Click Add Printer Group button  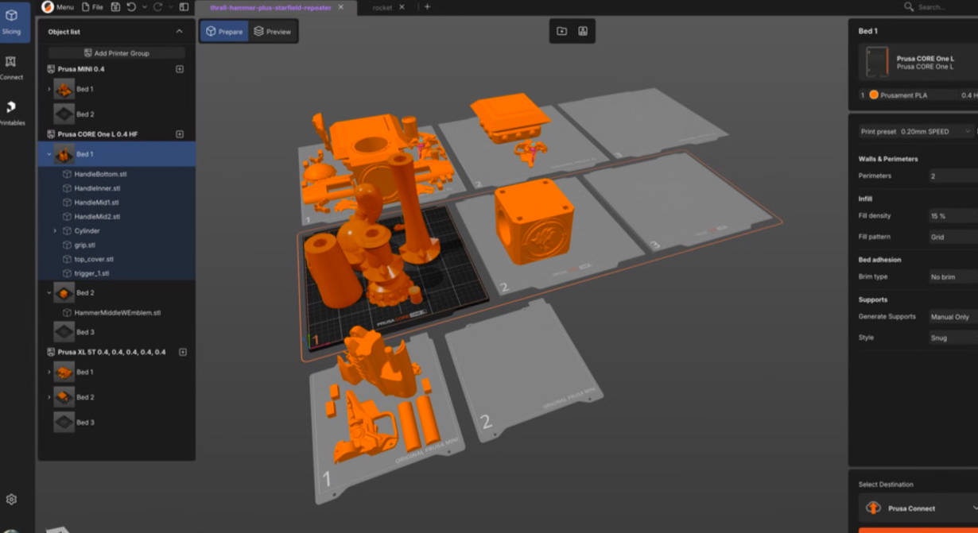(x=117, y=53)
